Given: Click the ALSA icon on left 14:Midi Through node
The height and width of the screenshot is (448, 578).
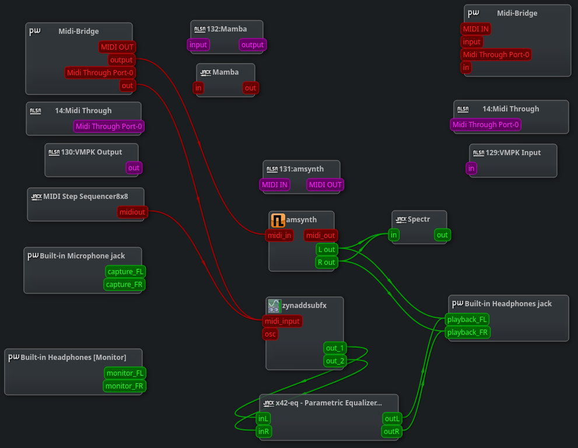Looking at the screenshot, I should tap(36, 111).
